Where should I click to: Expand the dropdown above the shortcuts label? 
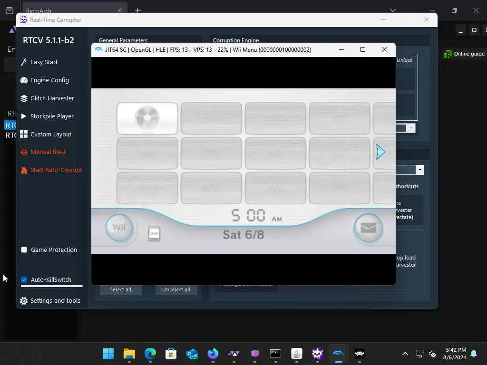click(420, 170)
